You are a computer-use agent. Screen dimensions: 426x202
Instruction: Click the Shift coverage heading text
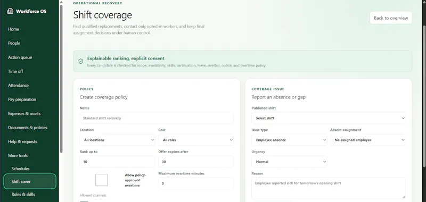tap(102, 15)
